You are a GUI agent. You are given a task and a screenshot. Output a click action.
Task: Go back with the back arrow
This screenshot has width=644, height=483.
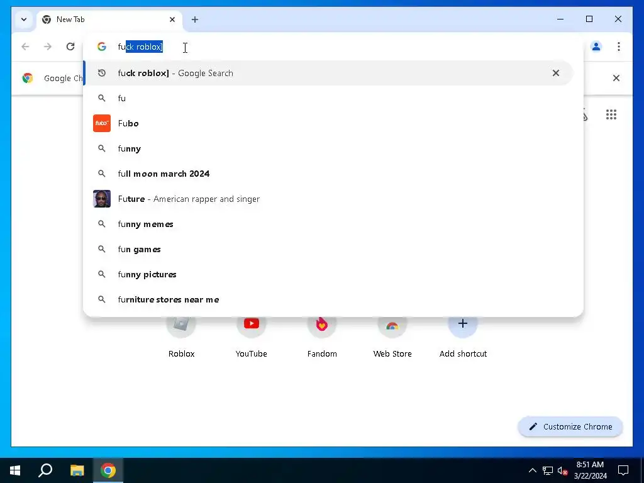click(25, 47)
